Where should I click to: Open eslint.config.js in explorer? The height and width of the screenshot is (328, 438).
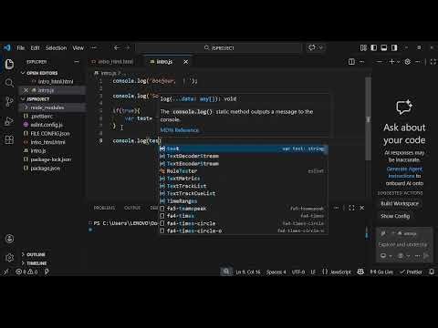(x=47, y=125)
